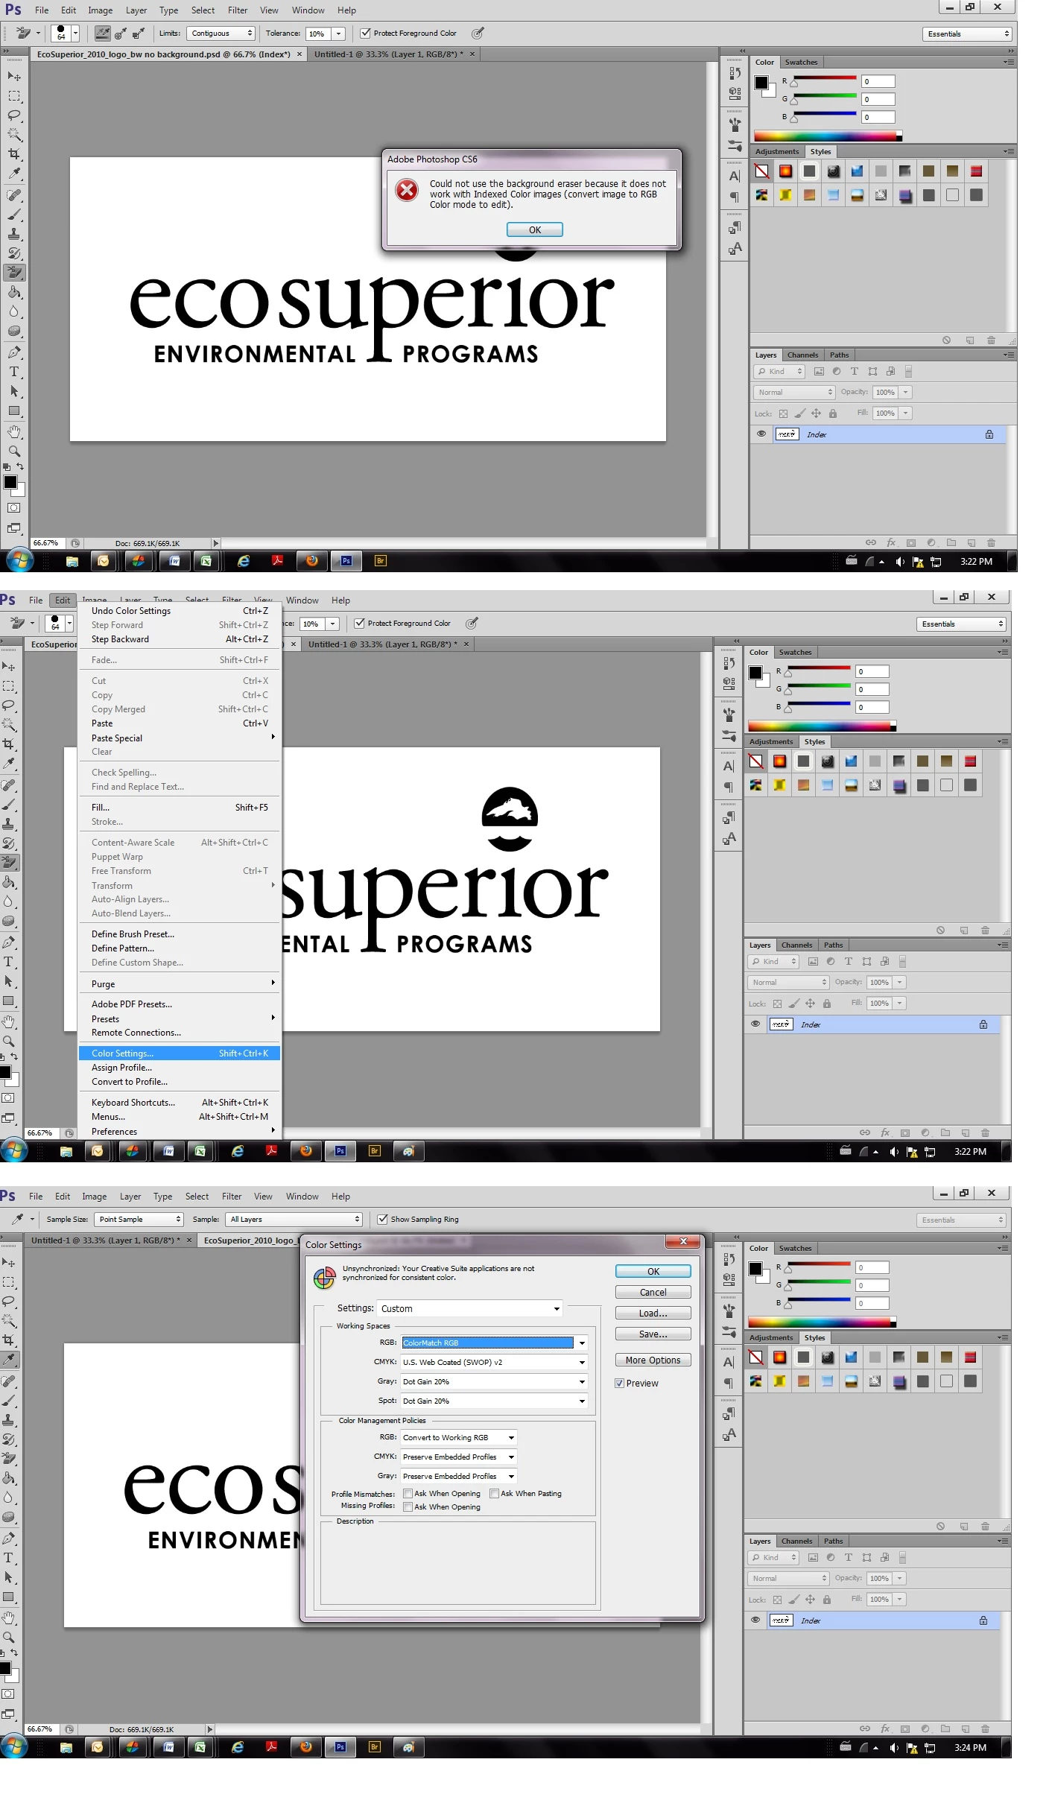The height and width of the screenshot is (1806, 1049).
Task: Open Adobe Bridge from top screenshot taskbar
Action: 380,561
